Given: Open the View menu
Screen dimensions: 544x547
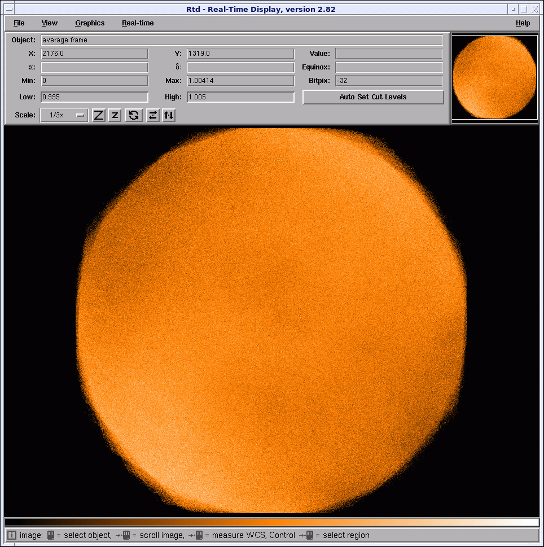Looking at the screenshot, I should pyautogui.click(x=50, y=23).
